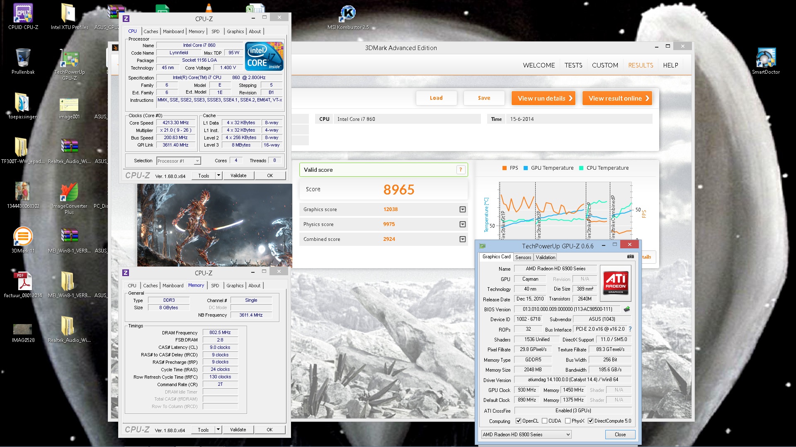Click the 8965 score value
The width and height of the screenshot is (796, 447).
399,190
